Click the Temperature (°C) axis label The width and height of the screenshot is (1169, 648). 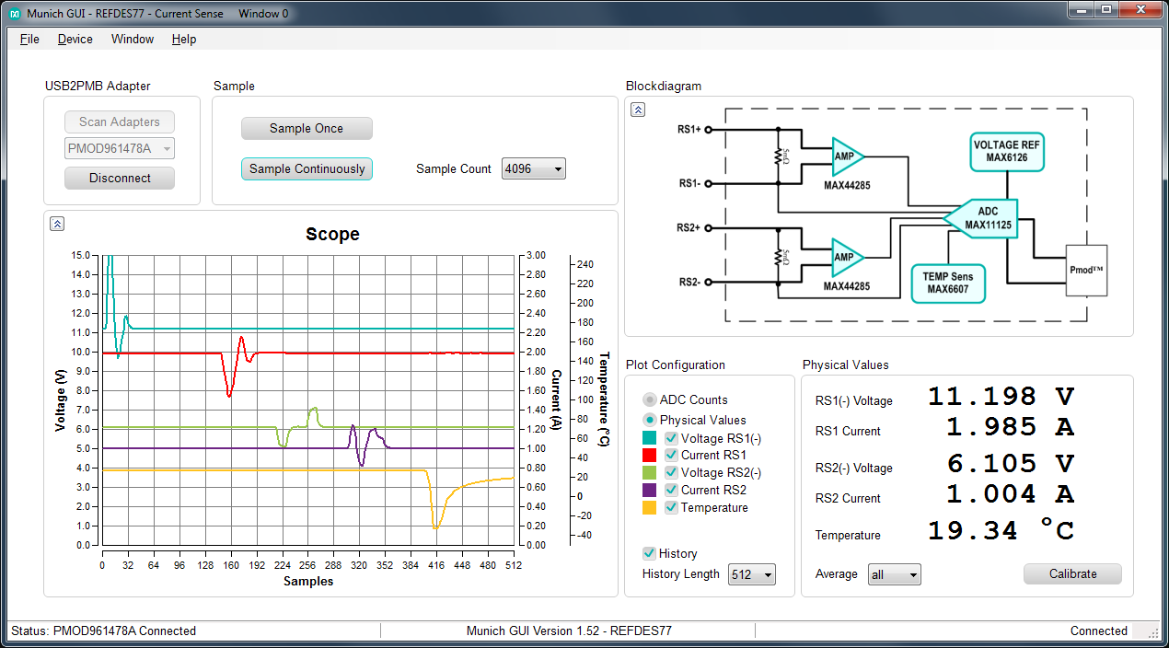(605, 399)
